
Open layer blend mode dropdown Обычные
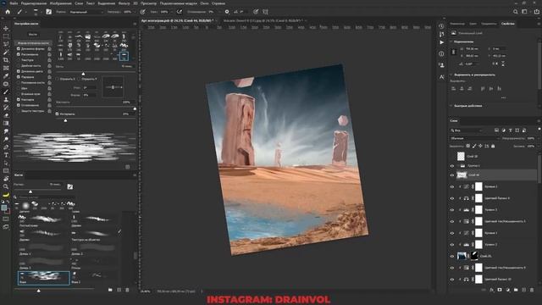pyautogui.click(x=475, y=138)
